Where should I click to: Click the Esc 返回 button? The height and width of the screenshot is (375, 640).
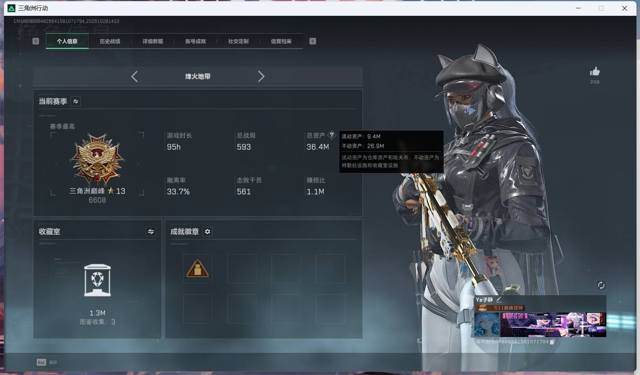coord(47,362)
